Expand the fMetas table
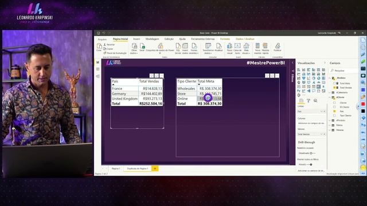367x206 pixels. 330,125
